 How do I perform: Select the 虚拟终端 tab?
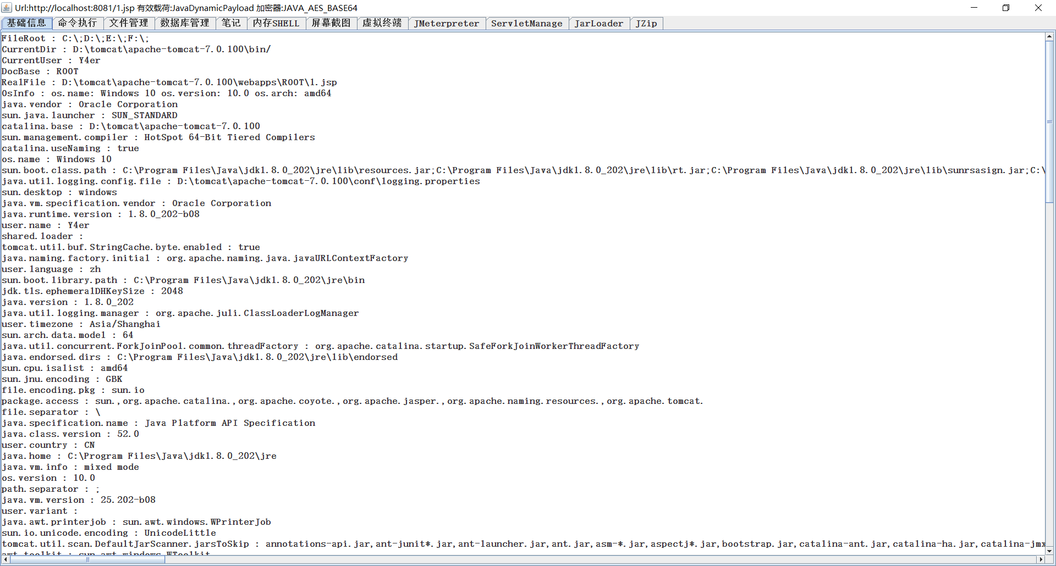pyautogui.click(x=382, y=23)
